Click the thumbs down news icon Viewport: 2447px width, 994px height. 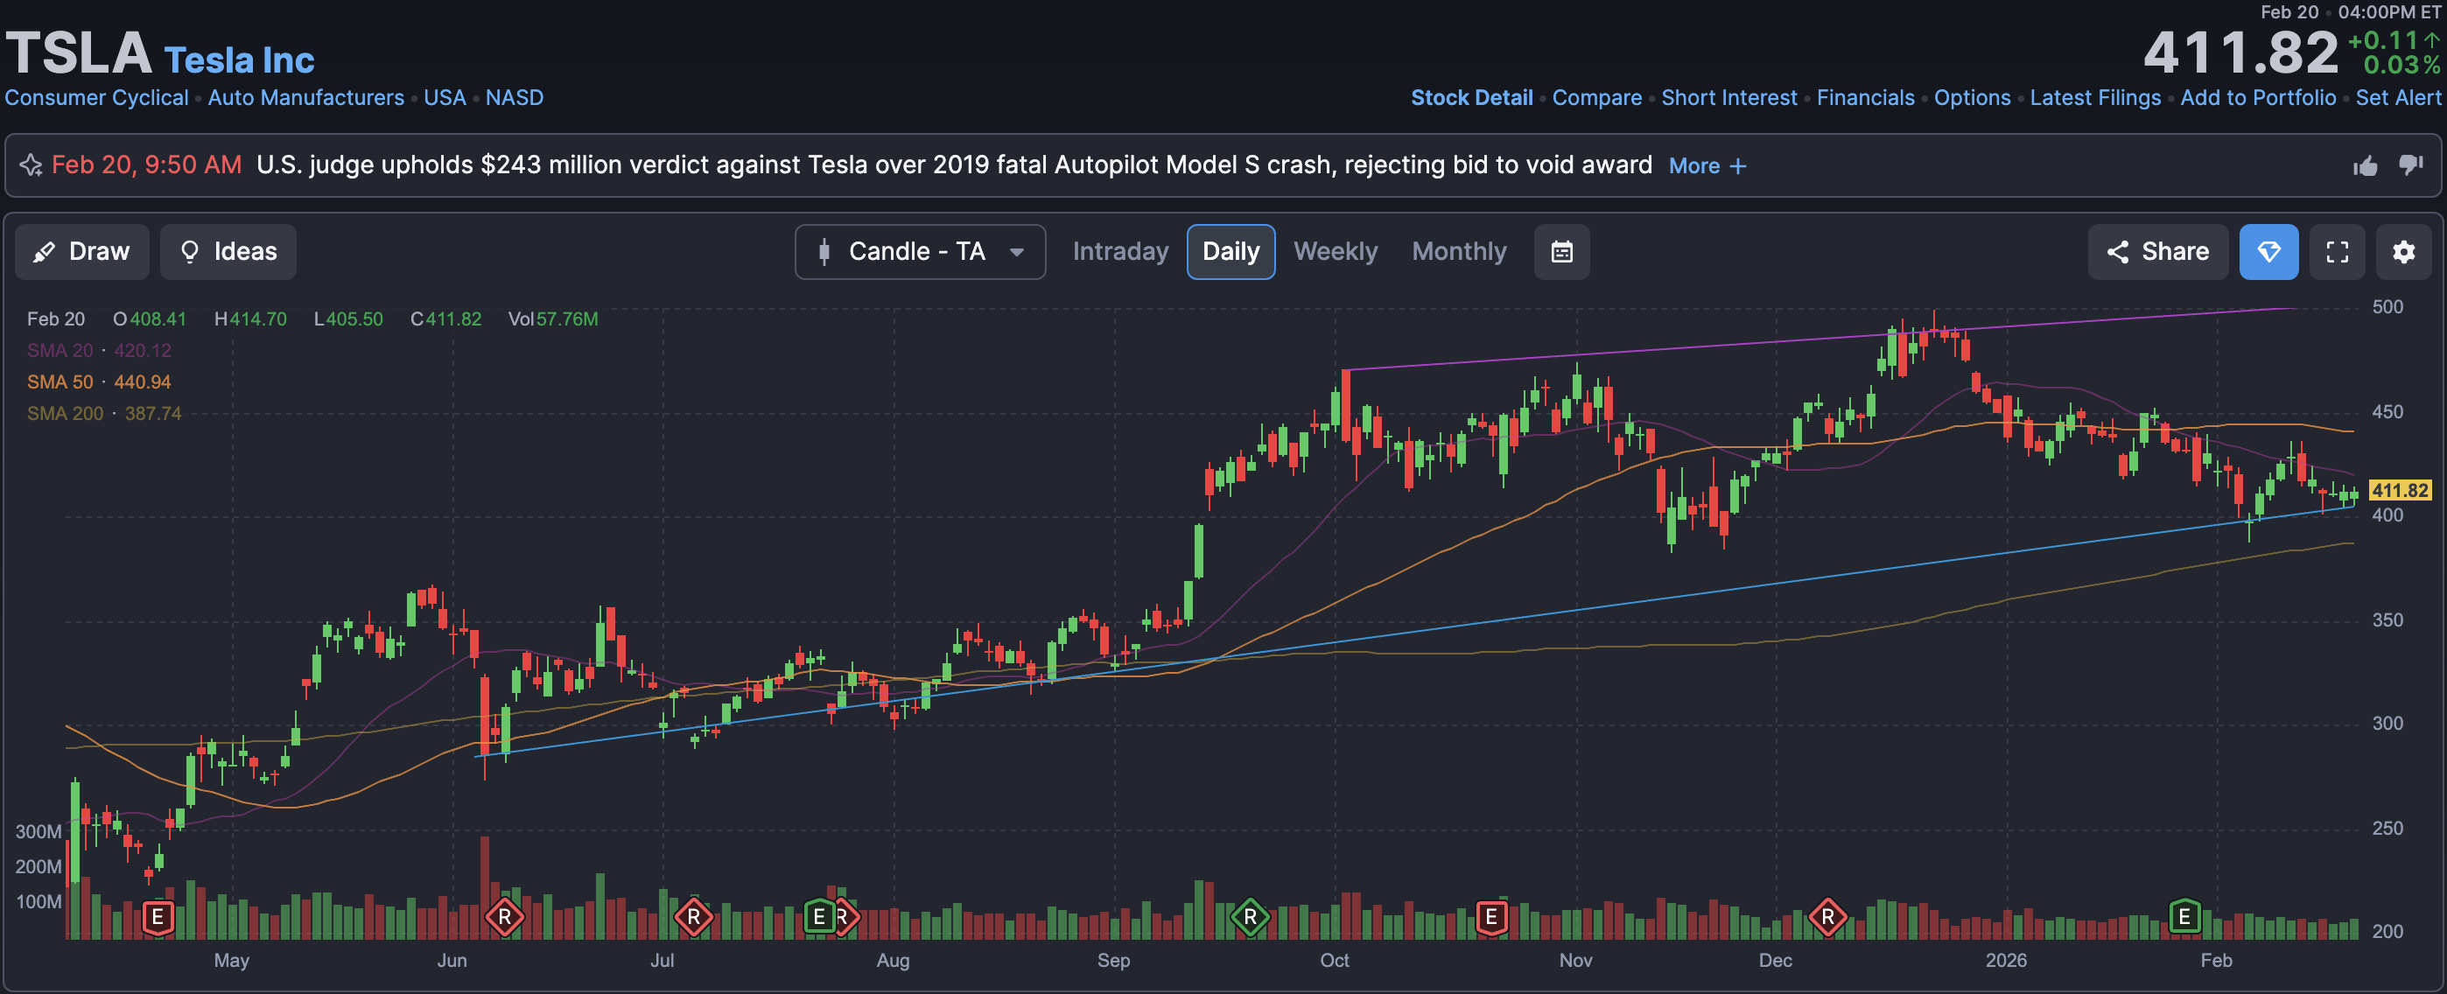click(2410, 165)
